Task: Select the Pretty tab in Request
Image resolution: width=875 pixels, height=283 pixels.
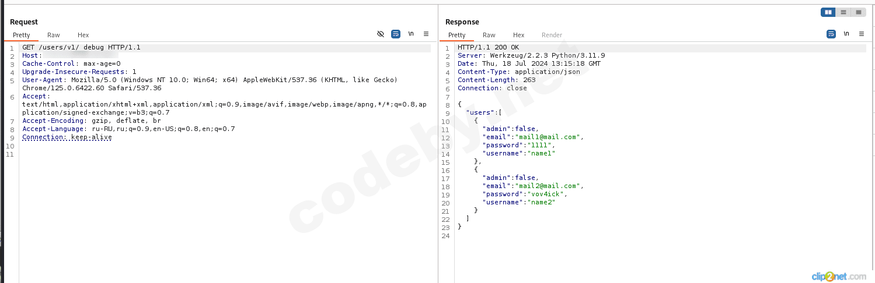Action: [x=22, y=35]
